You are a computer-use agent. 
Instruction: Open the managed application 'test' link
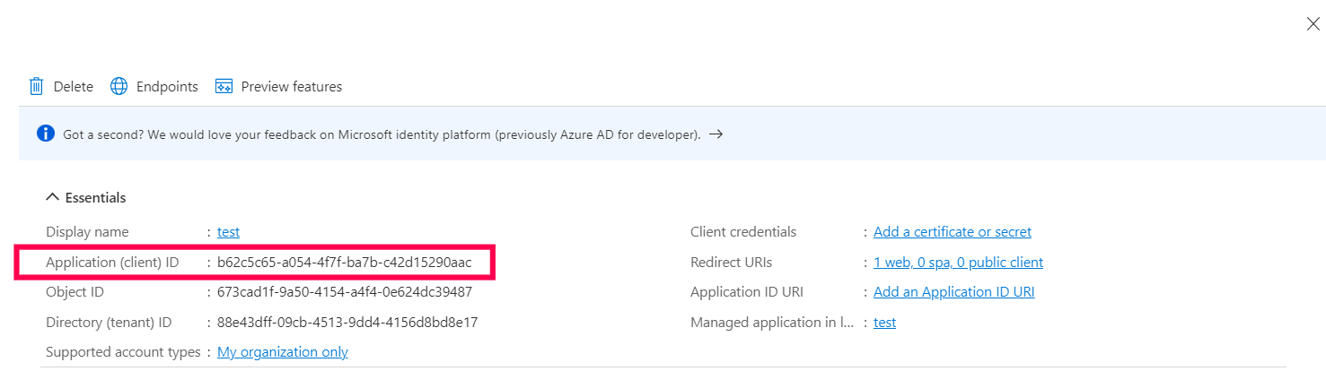pos(884,323)
